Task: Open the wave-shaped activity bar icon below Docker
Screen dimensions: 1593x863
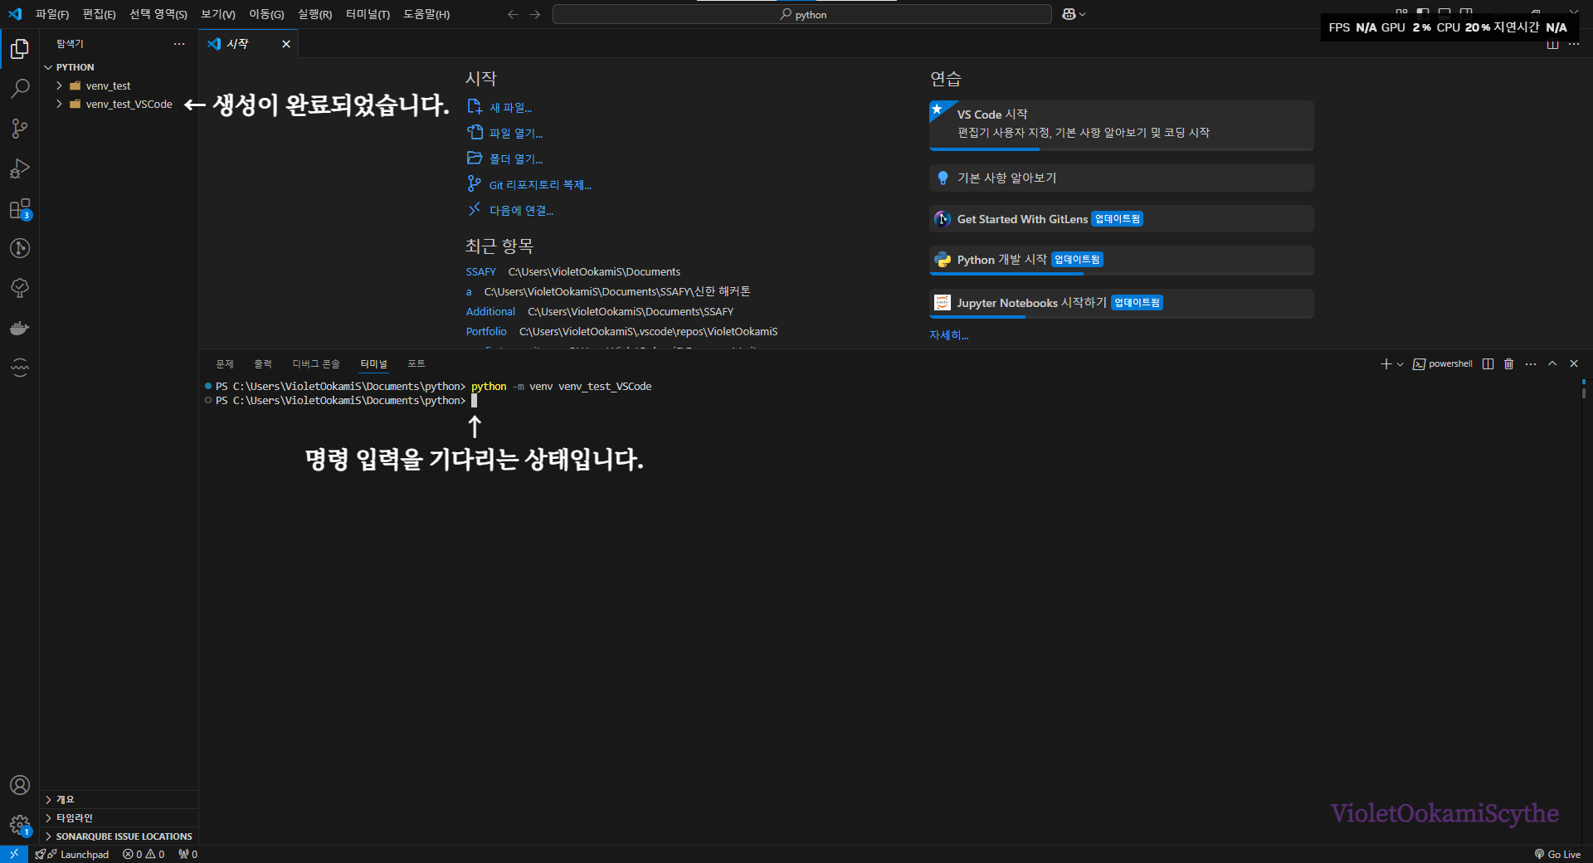Action: [x=20, y=368]
